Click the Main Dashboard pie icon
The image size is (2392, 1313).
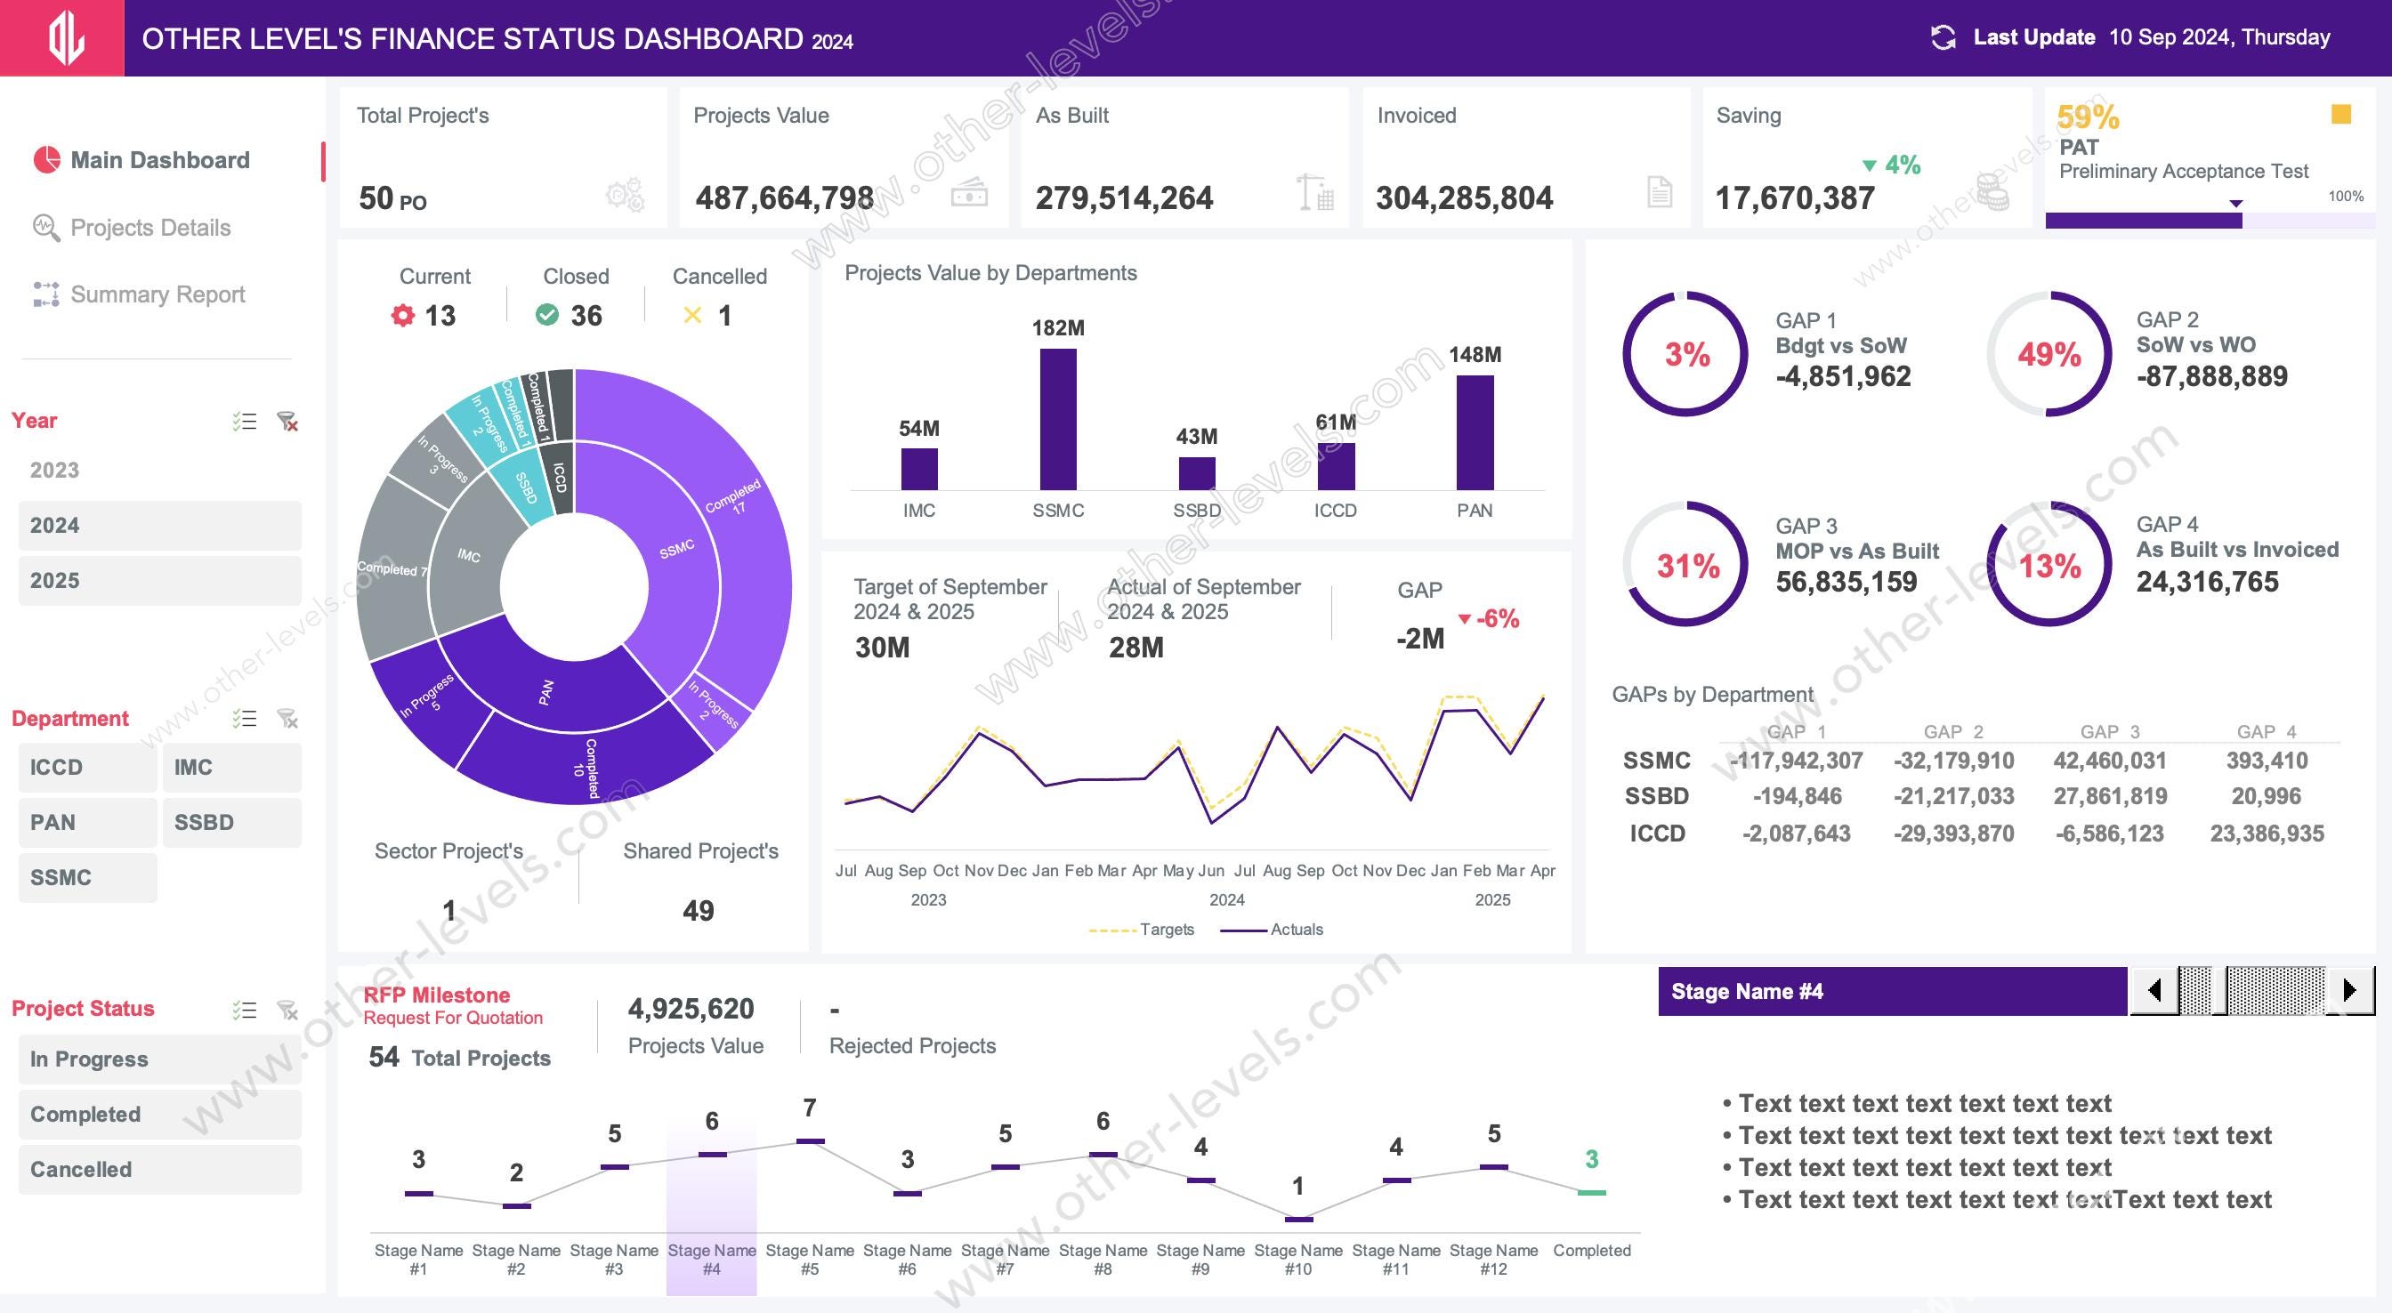pyautogui.click(x=46, y=160)
